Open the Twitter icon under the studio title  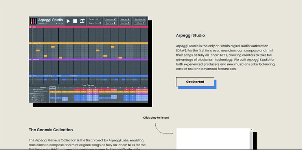[57, 23]
